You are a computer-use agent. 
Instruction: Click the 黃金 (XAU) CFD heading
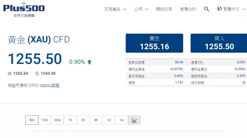click(x=38, y=40)
